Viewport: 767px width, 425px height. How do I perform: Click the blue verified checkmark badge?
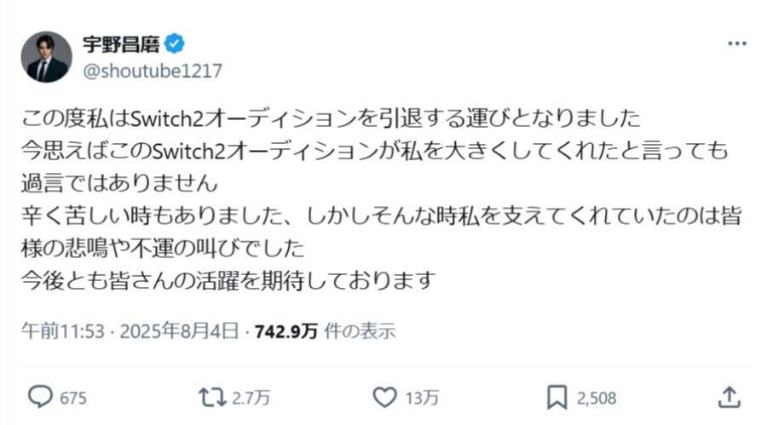(x=175, y=43)
